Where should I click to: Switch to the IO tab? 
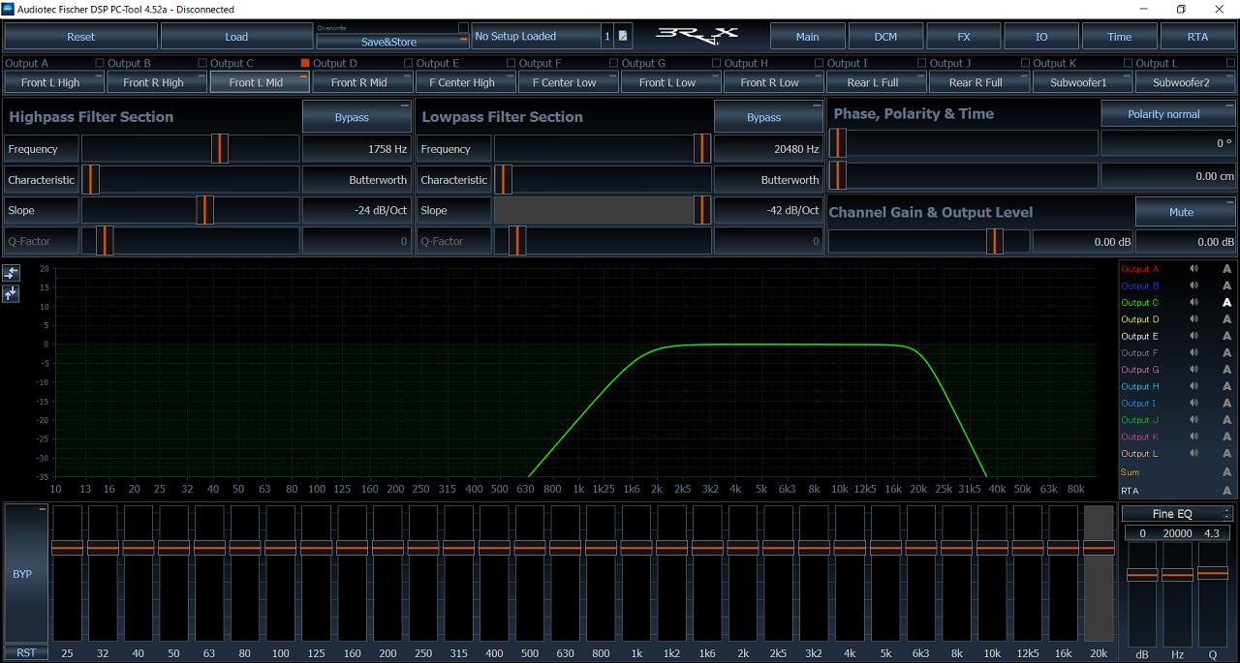tap(1041, 37)
